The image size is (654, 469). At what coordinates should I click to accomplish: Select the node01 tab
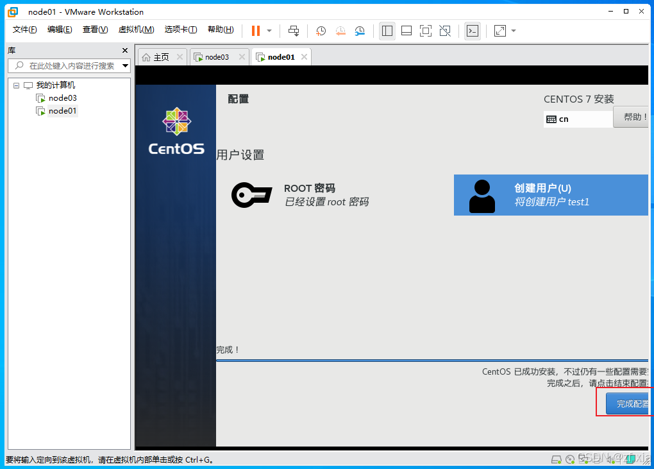click(x=281, y=57)
